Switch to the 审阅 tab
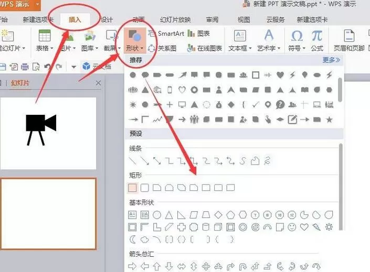Screen dimensions: 370x272 point(212,19)
